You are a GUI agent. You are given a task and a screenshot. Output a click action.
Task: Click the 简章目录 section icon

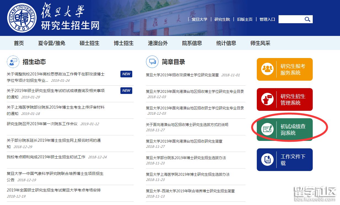152,62
